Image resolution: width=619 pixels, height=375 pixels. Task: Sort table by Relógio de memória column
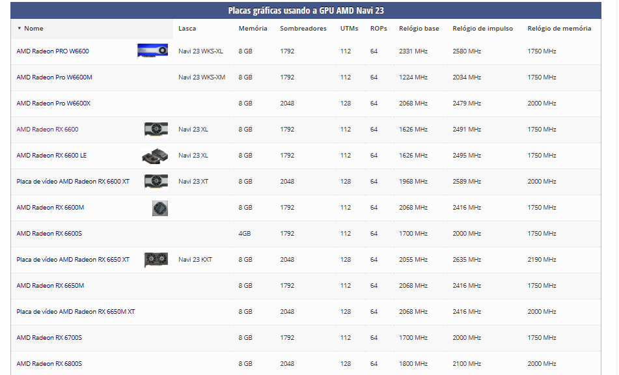(x=559, y=29)
